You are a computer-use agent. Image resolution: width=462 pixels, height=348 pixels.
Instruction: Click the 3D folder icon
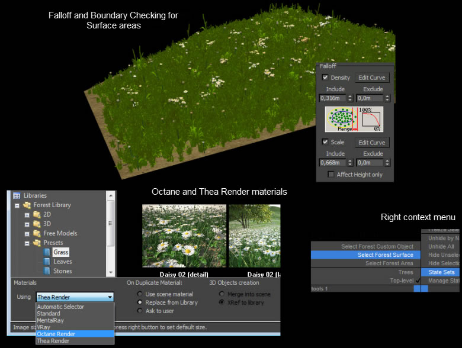(37, 224)
